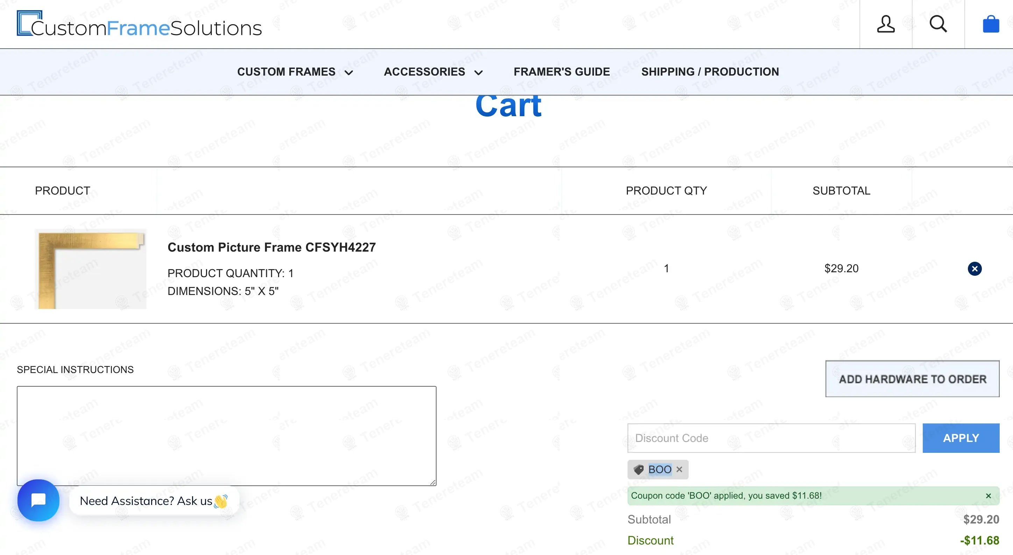The width and height of the screenshot is (1013, 555).
Task: Click the coupon tag icon beside BOO
Action: click(639, 469)
